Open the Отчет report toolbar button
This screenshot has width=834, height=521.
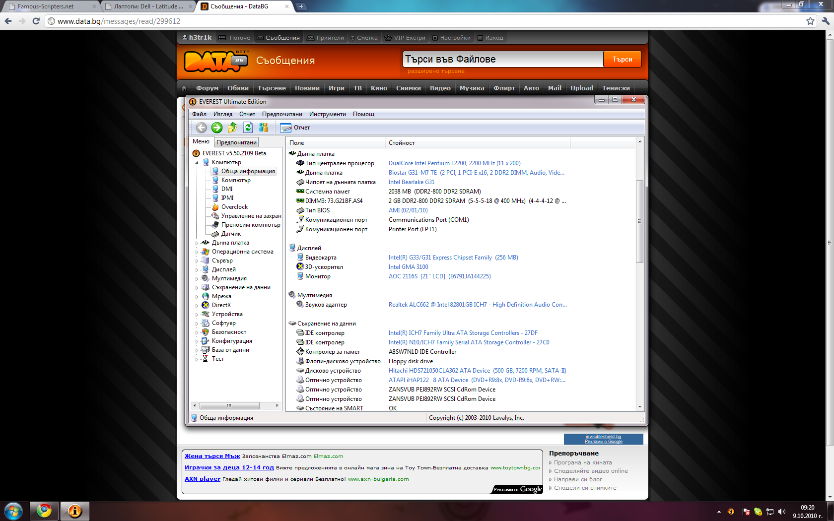(x=295, y=128)
